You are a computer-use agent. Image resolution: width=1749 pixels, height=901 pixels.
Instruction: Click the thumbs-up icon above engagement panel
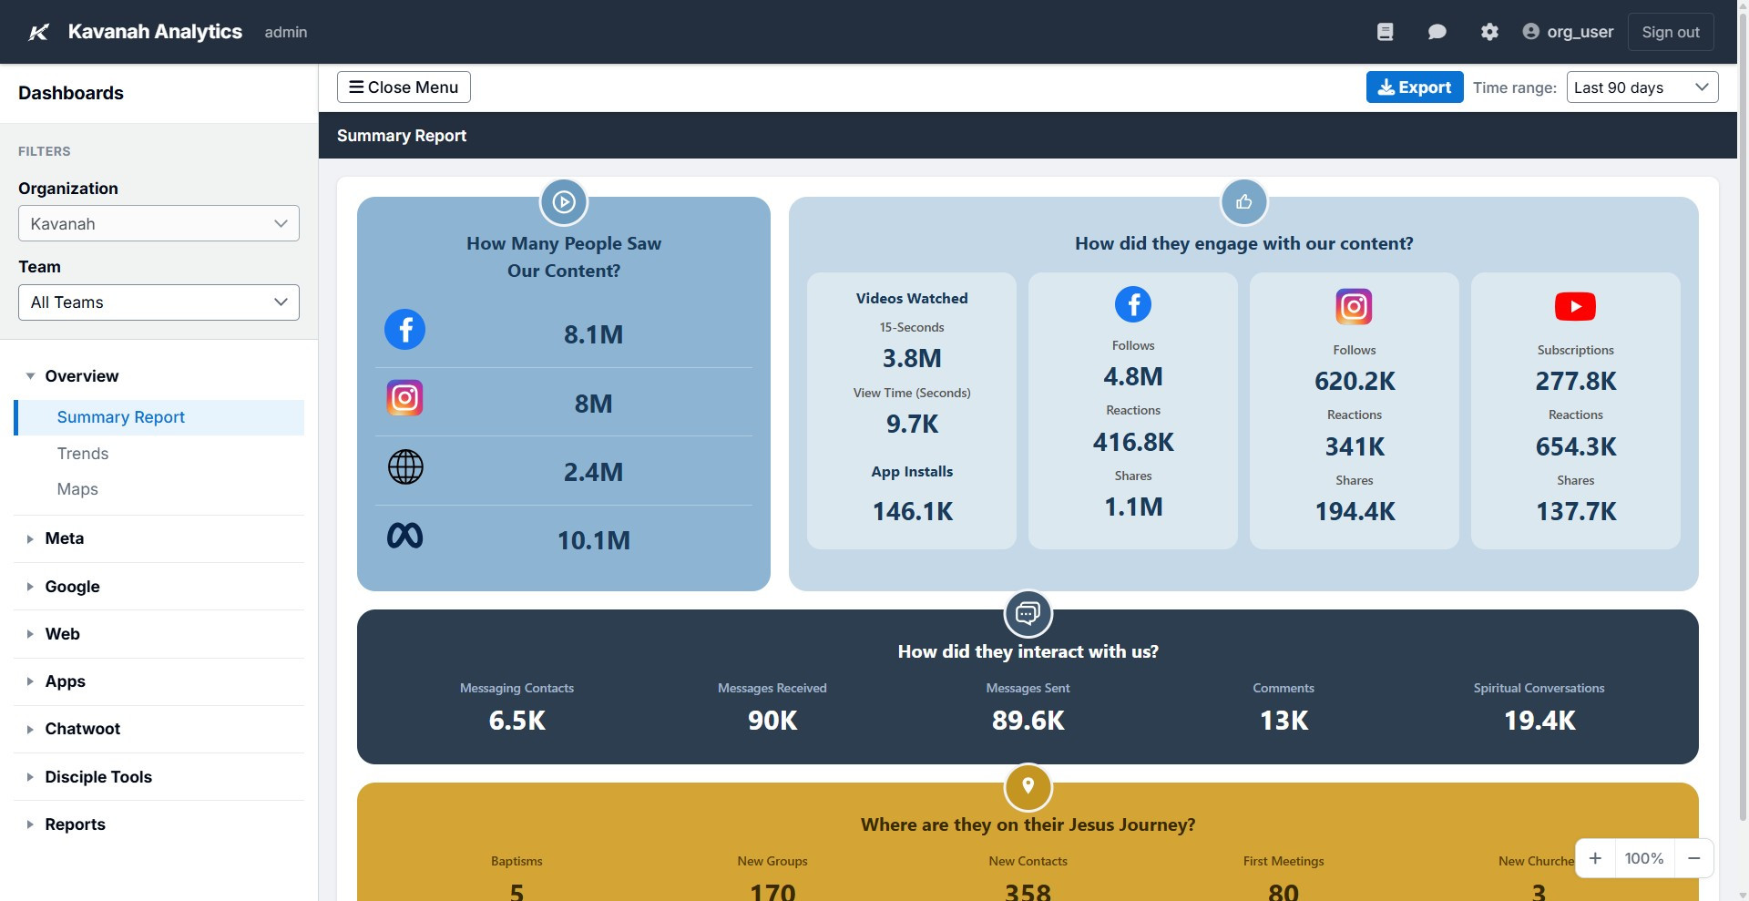[x=1244, y=201]
